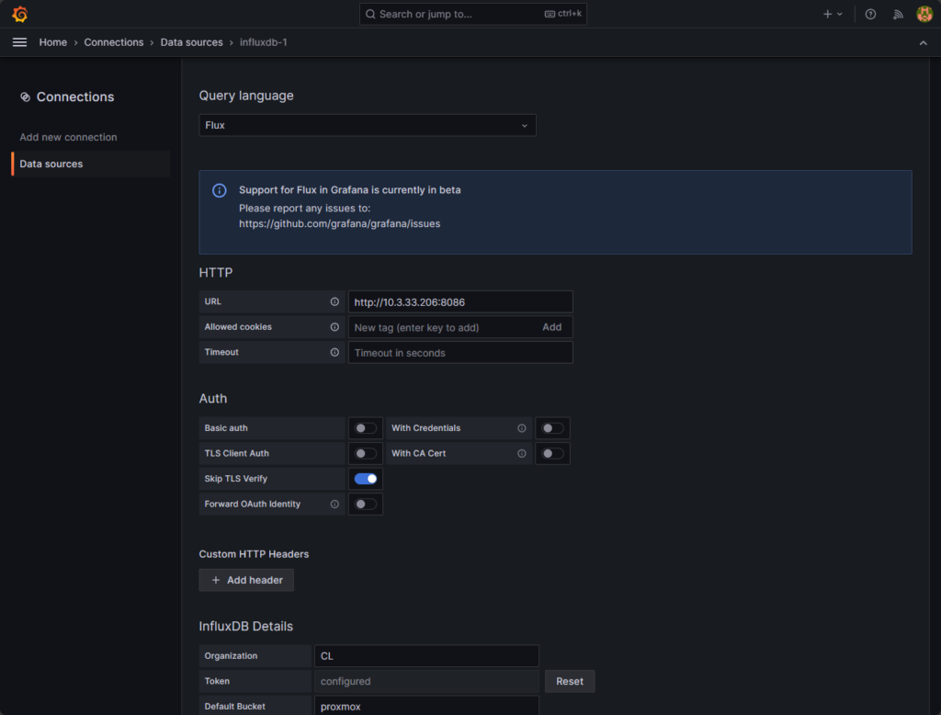This screenshot has width=941, height=715.
Task: Enable Forward OAuth Identity
Action: click(365, 504)
